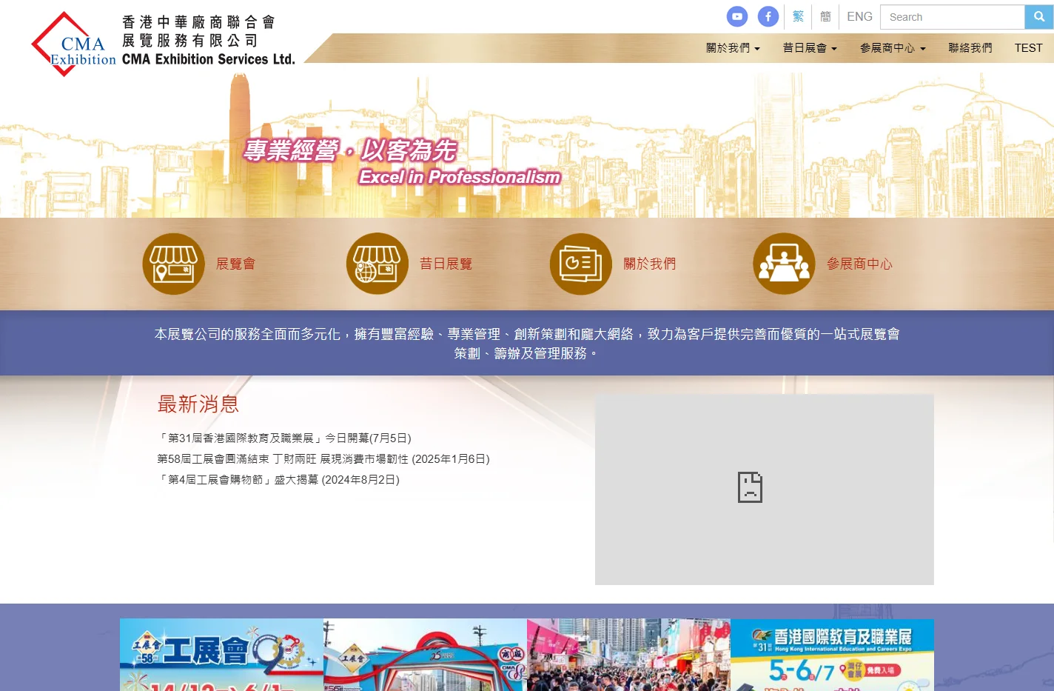The height and width of the screenshot is (691, 1054).
Task: Open the crowded fair street photo thumbnail
Action: [628, 655]
